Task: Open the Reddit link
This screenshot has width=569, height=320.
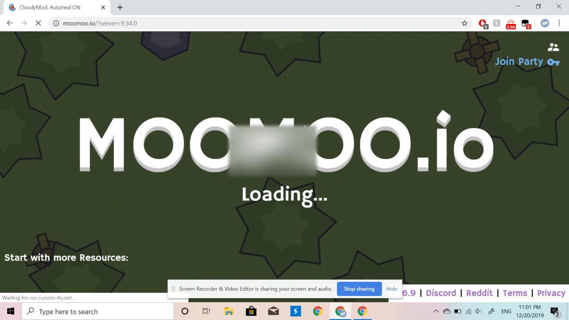Action: point(479,293)
